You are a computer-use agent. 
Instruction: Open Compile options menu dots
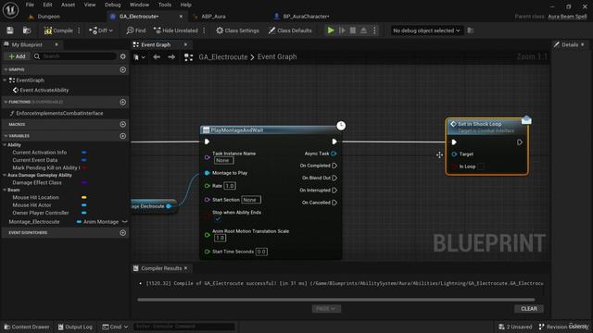[x=79, y=31]
